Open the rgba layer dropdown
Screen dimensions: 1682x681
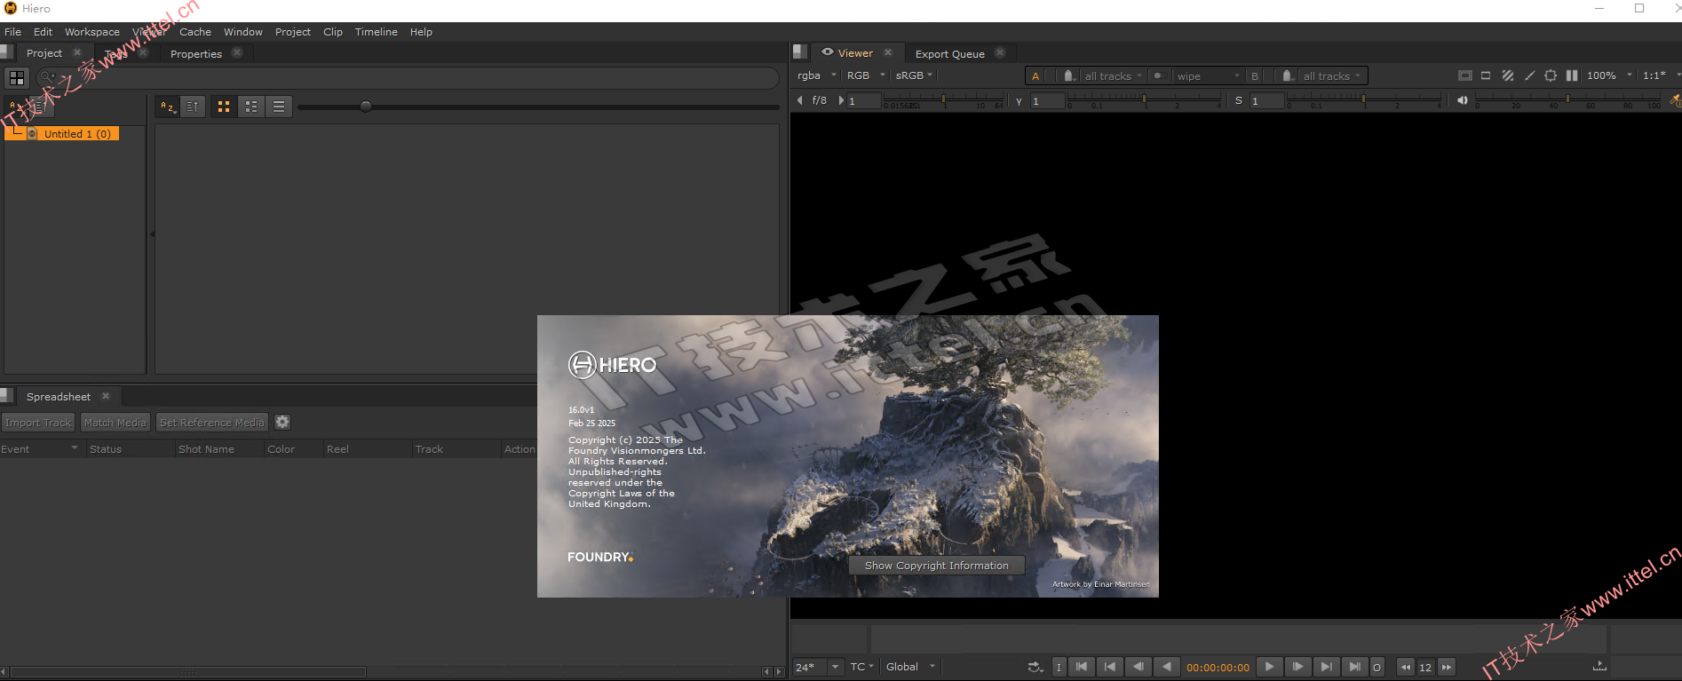(x=817, y=75)
